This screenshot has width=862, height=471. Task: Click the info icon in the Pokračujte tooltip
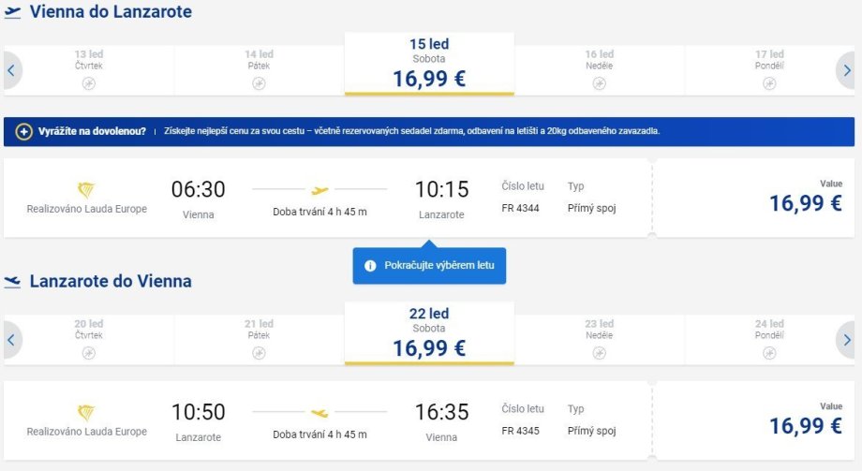[370, 266]
